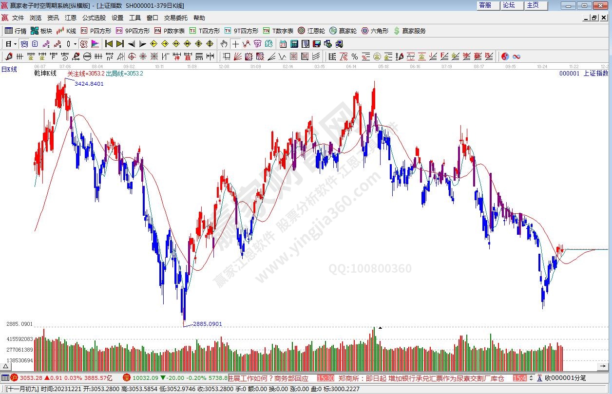Click the calculator icon in toolbar

[x=294, y=44]
